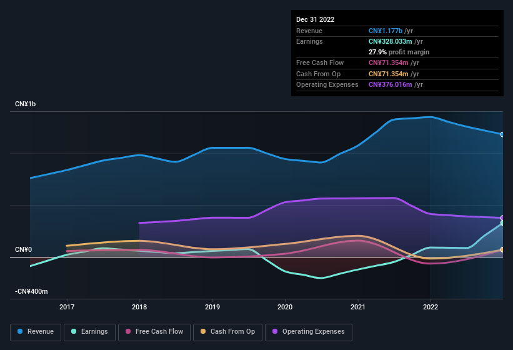Click the Earnings label in tooltip
Image resolution: width=513 pixels, height=350 pixels.
tap(309, 41)
